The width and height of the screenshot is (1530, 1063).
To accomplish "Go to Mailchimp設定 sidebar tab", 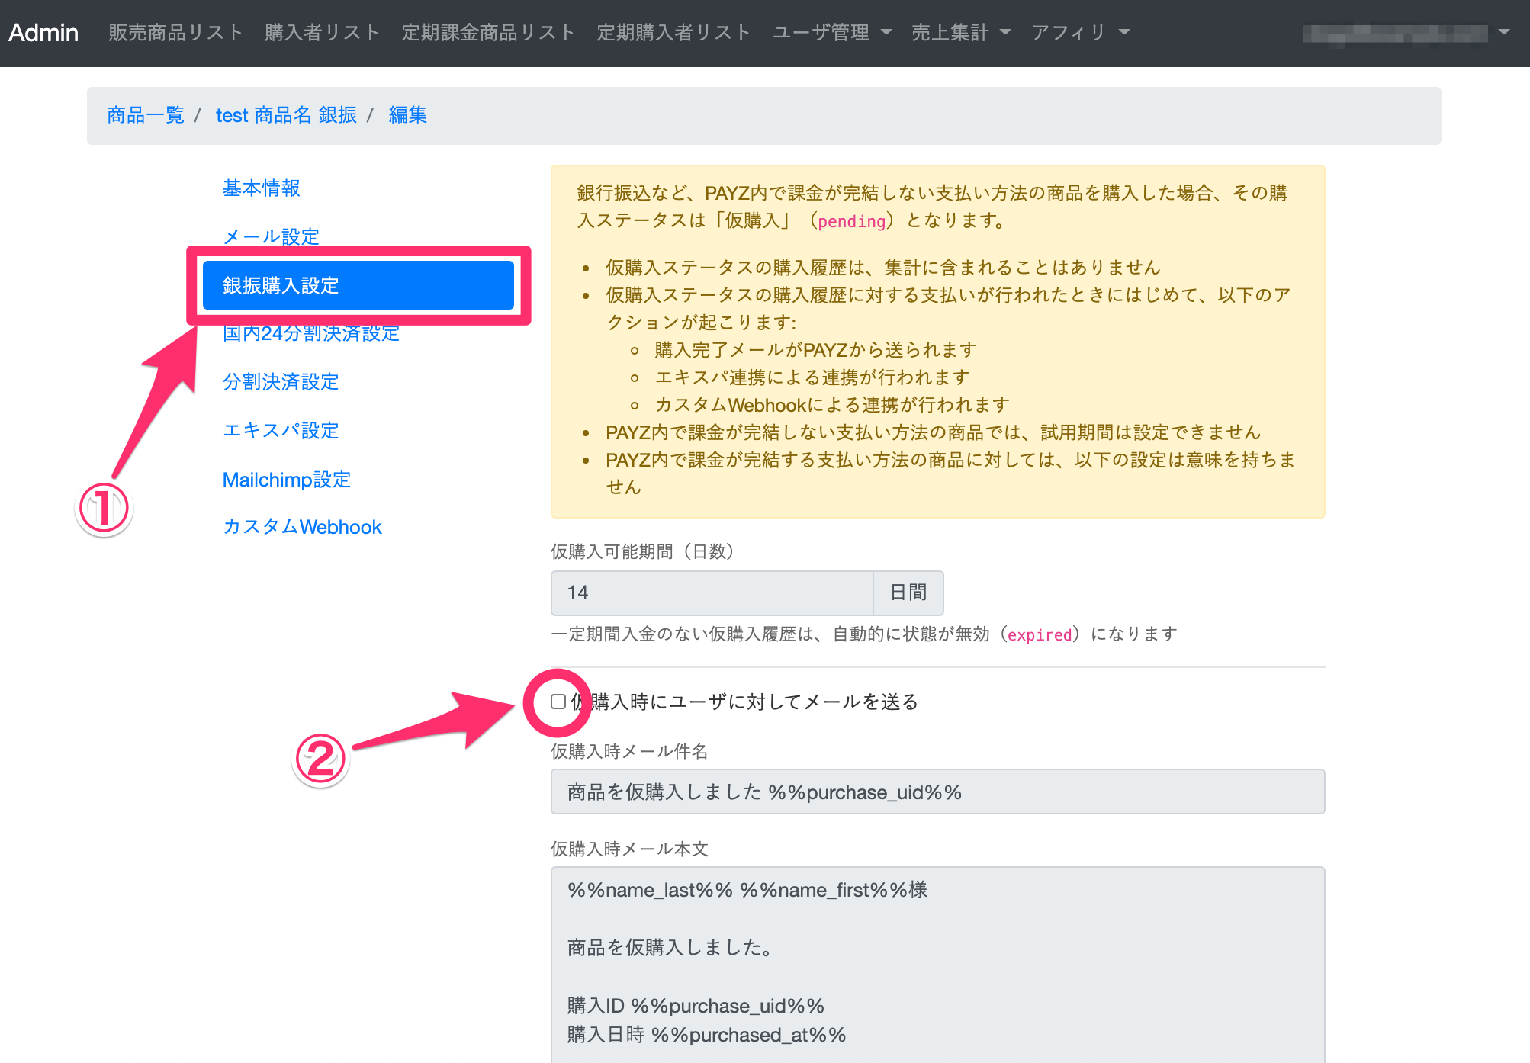I will 286,480.
